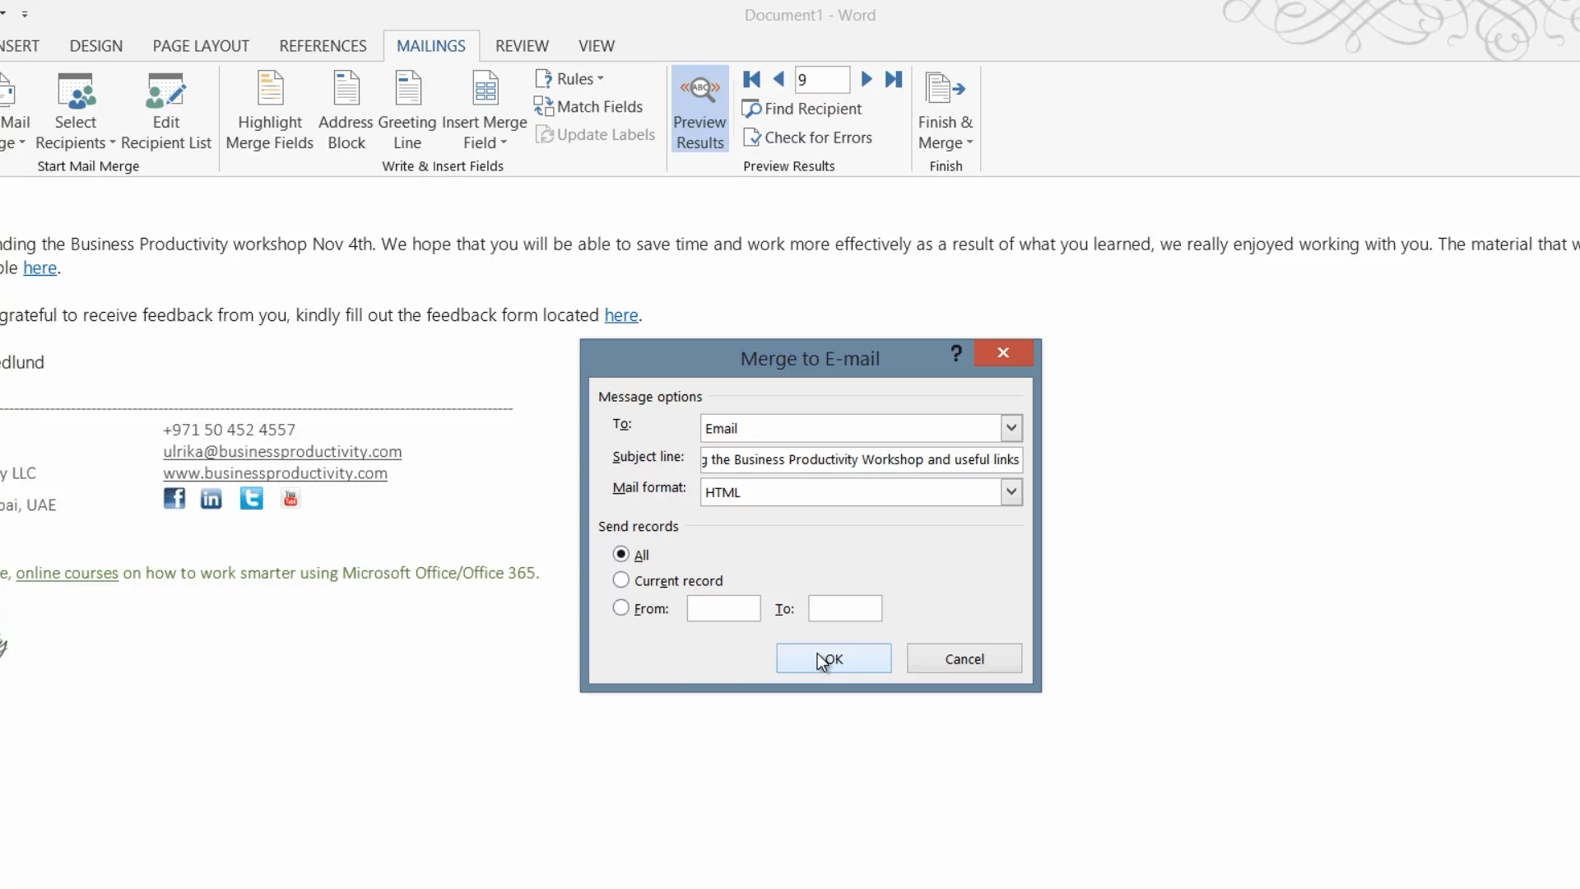This screenshot has height=889, width=1580.
Task: Click the Facebook icon in signature
Action: tap(174, 499)
